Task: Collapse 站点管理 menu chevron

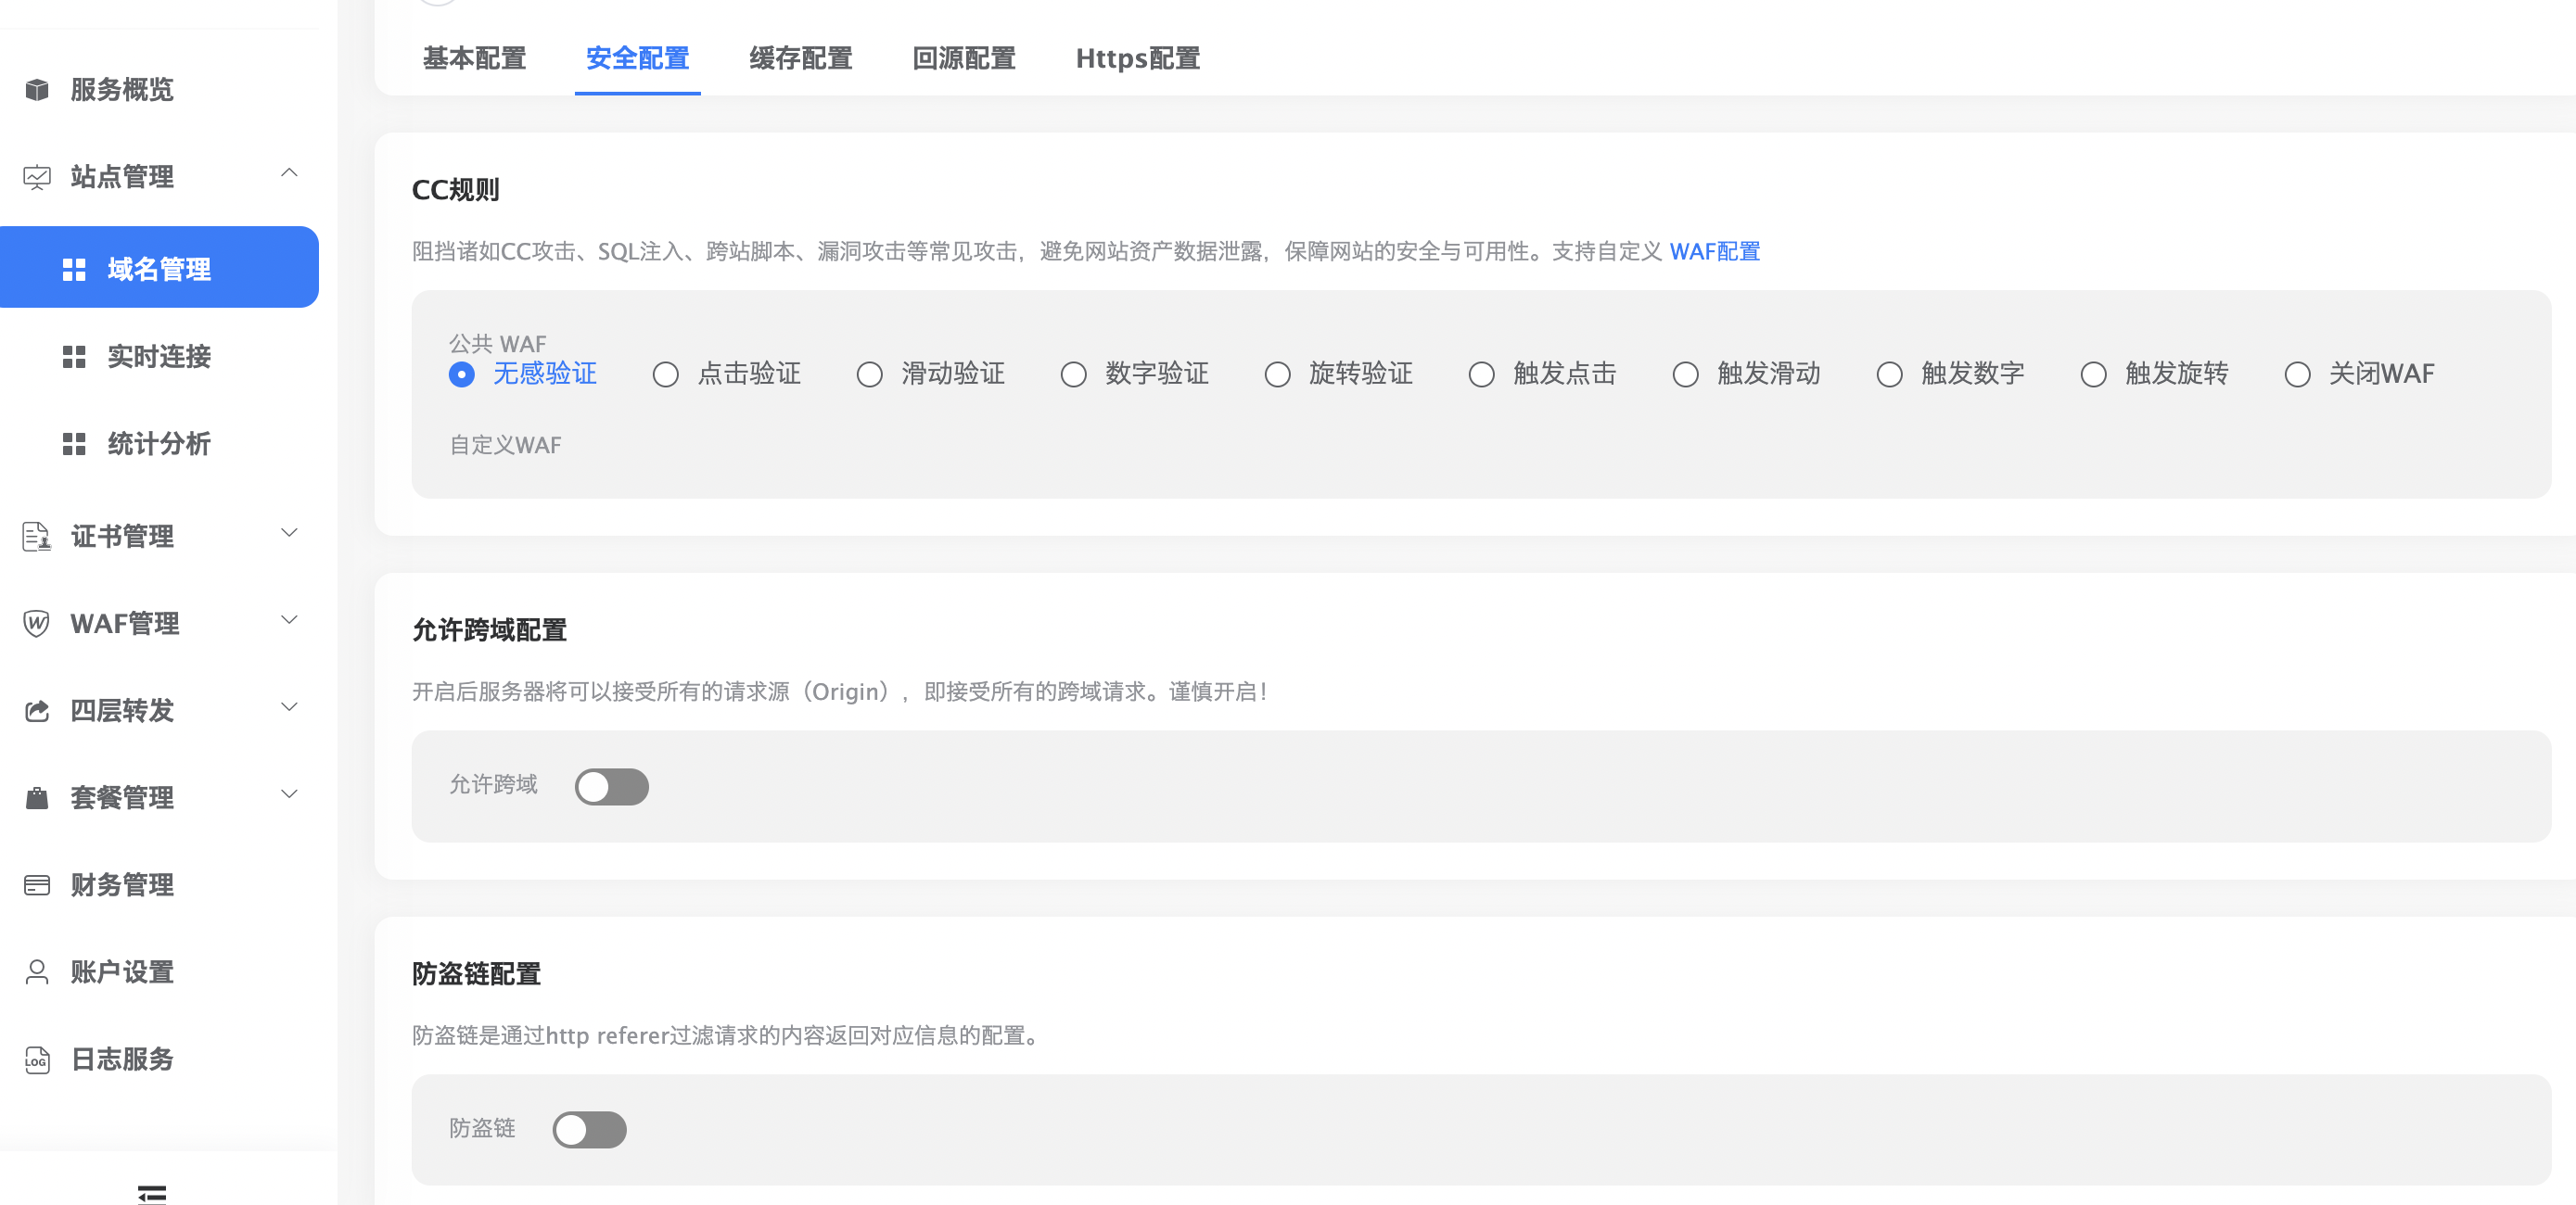Action: [x=289, y=173]
